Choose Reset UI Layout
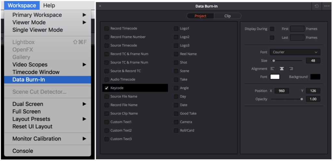333x161 pixels. [47, 127]
